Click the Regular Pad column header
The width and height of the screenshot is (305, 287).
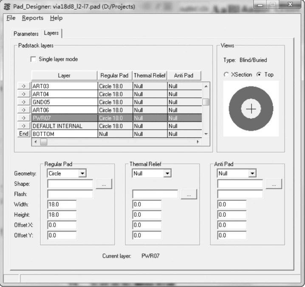(115, 75)
